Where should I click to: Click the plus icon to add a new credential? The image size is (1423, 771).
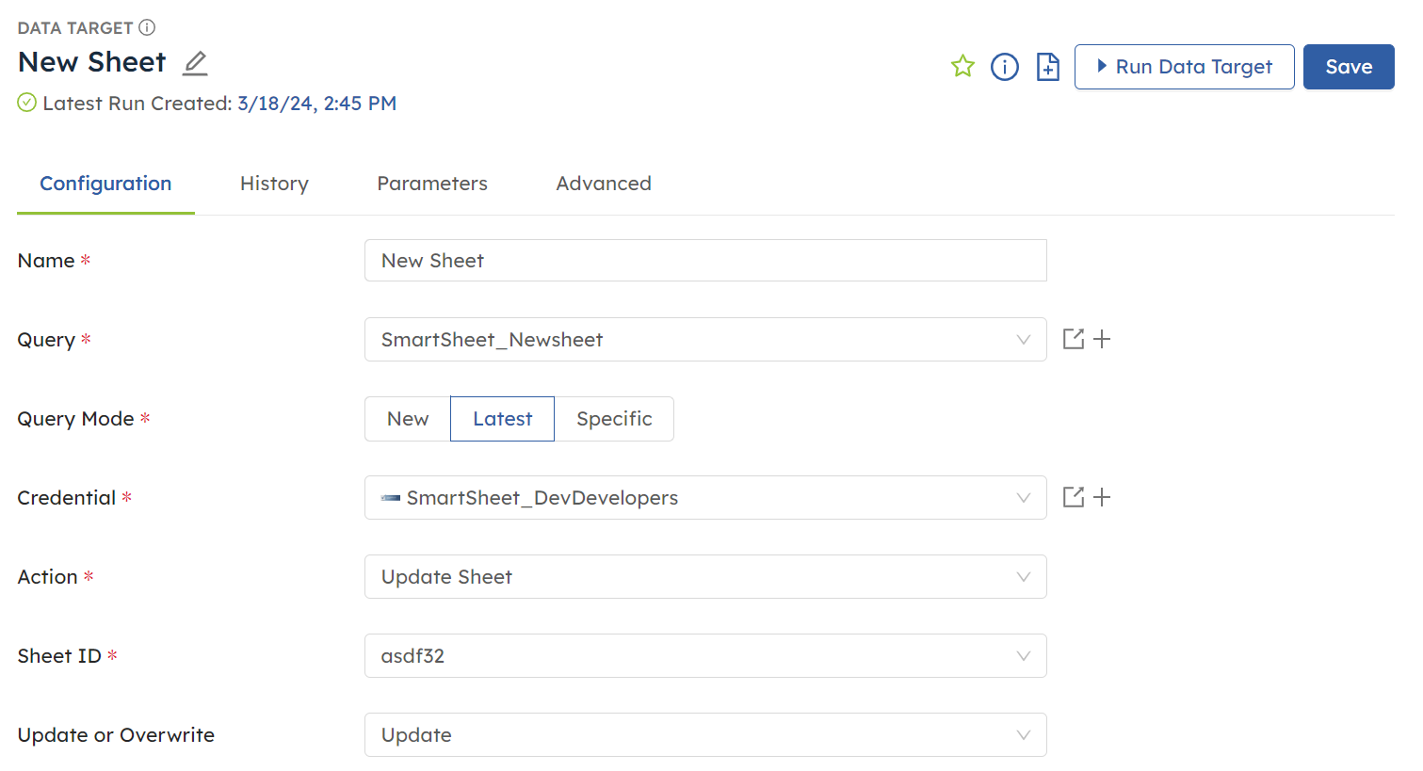[1102, 497]
